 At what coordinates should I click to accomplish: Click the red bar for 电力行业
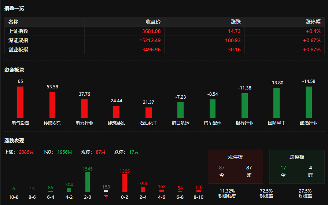click(84, 109)
